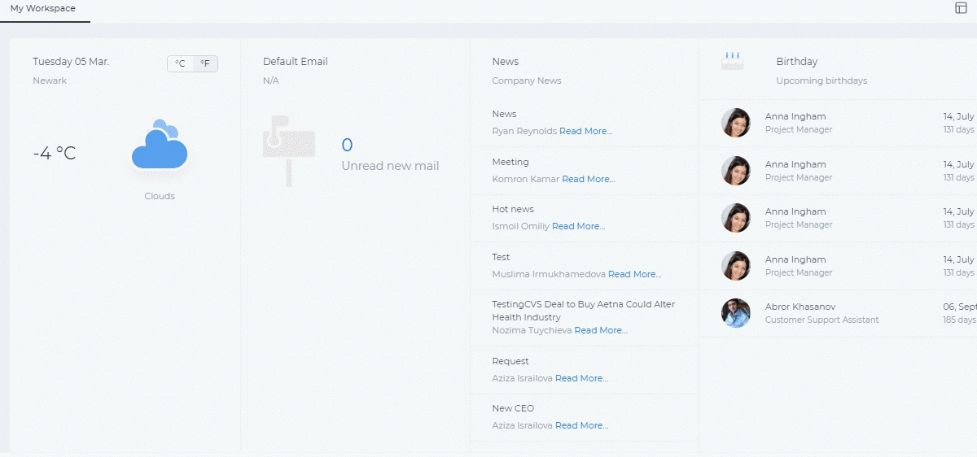The height and width of the screenshot is (457, 977).
Task: Open Read More for Muslima Irmukhamedova's Test
Action: 634,274
